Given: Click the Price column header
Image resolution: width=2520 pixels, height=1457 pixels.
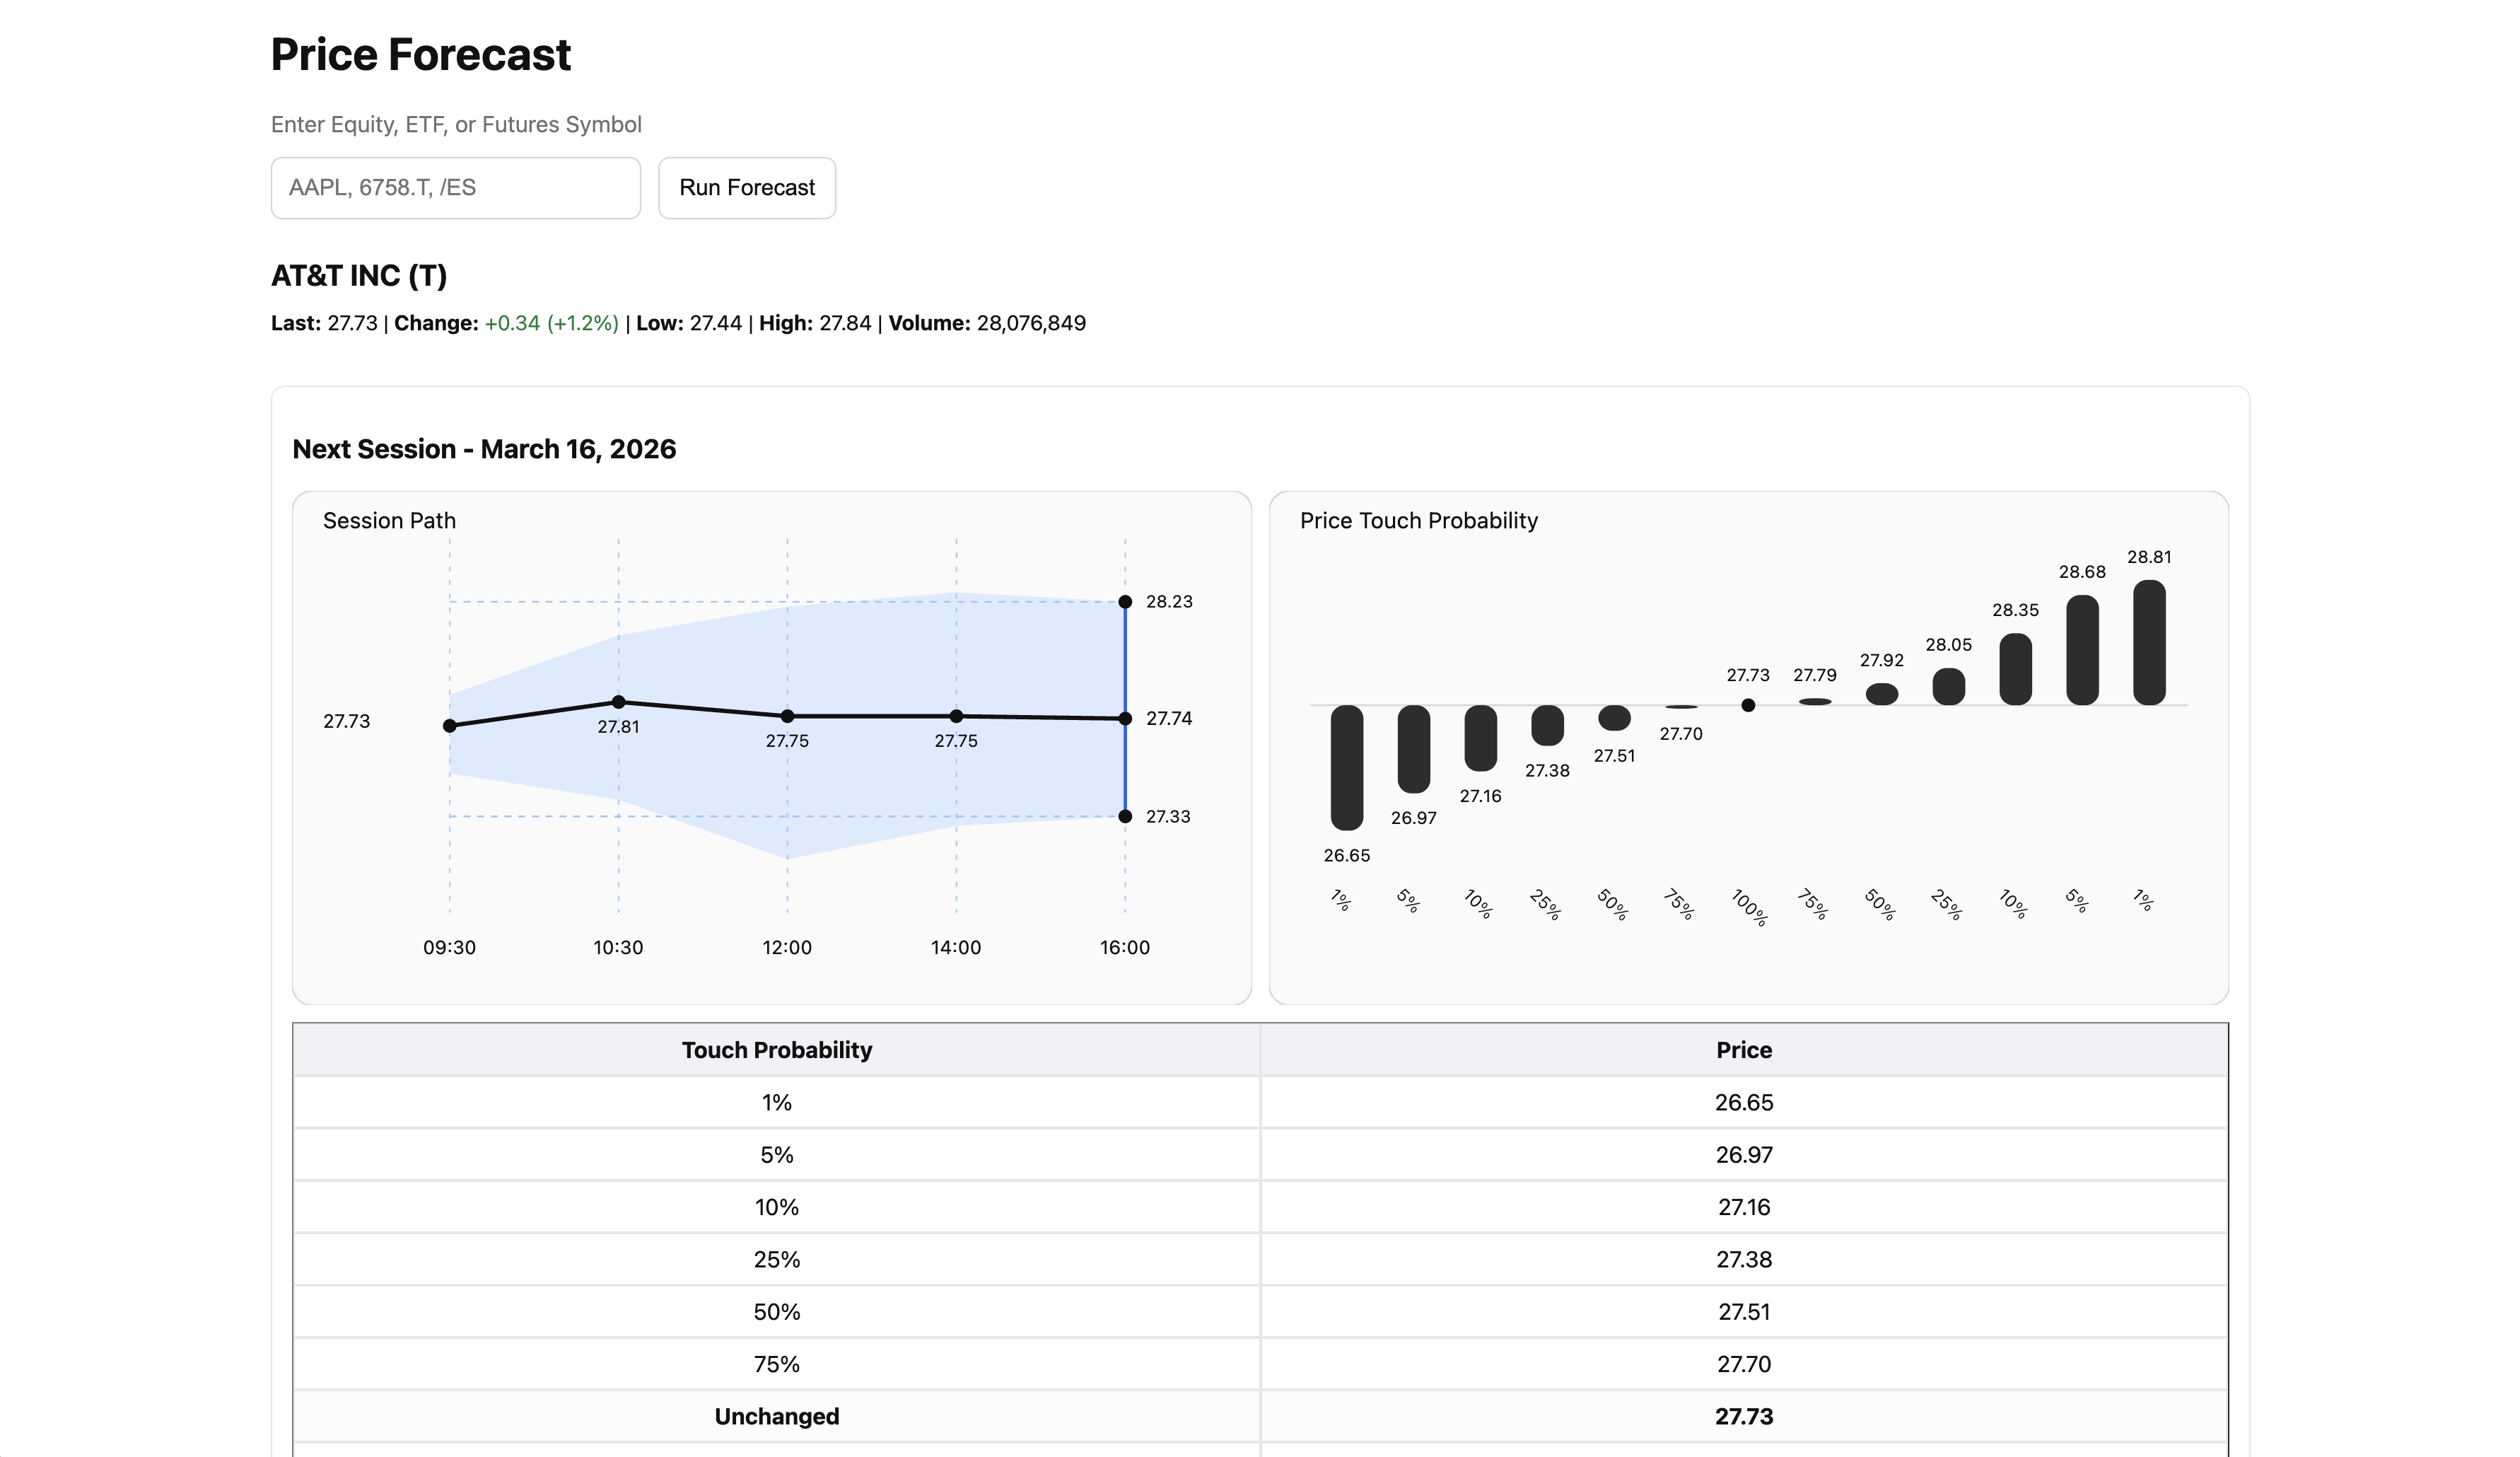Looking at the screenshot, I should 1744,1050.
